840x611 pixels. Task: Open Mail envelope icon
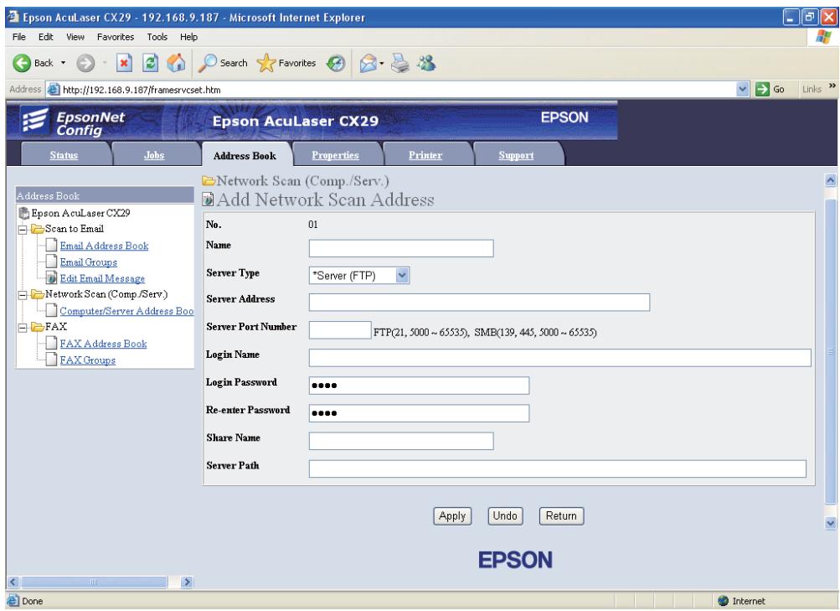coord(368,63)
